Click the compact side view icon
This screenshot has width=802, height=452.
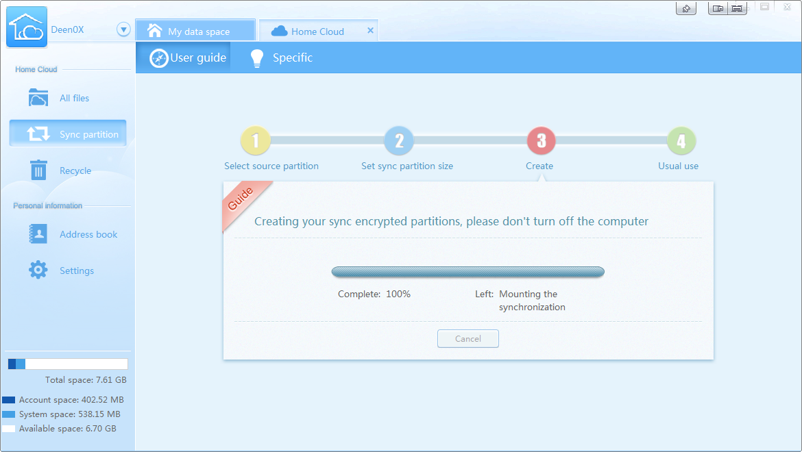tap(718, 8)
